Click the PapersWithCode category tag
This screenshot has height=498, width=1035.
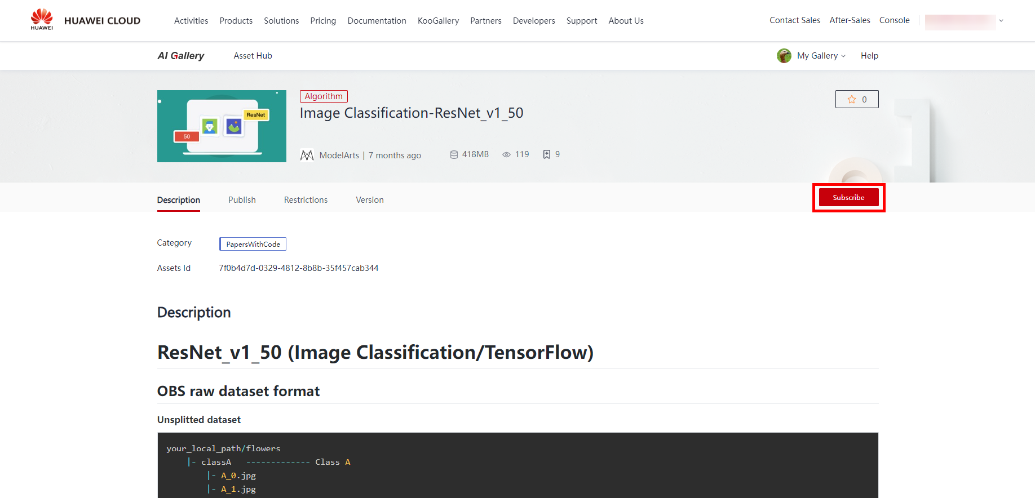click(253, 244)
